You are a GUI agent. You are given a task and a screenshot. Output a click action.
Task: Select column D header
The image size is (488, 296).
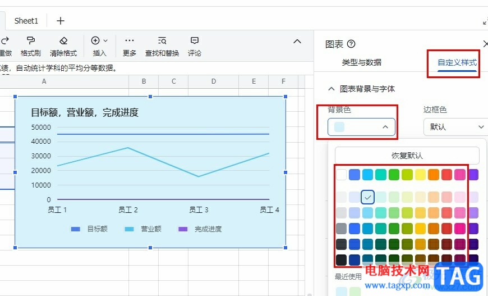(214, 81)
